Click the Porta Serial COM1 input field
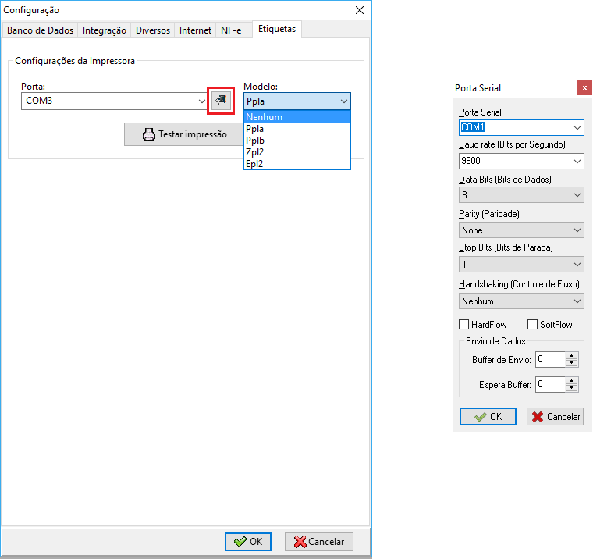This screenshot has width=593, height=559. (x=513, y=127)
